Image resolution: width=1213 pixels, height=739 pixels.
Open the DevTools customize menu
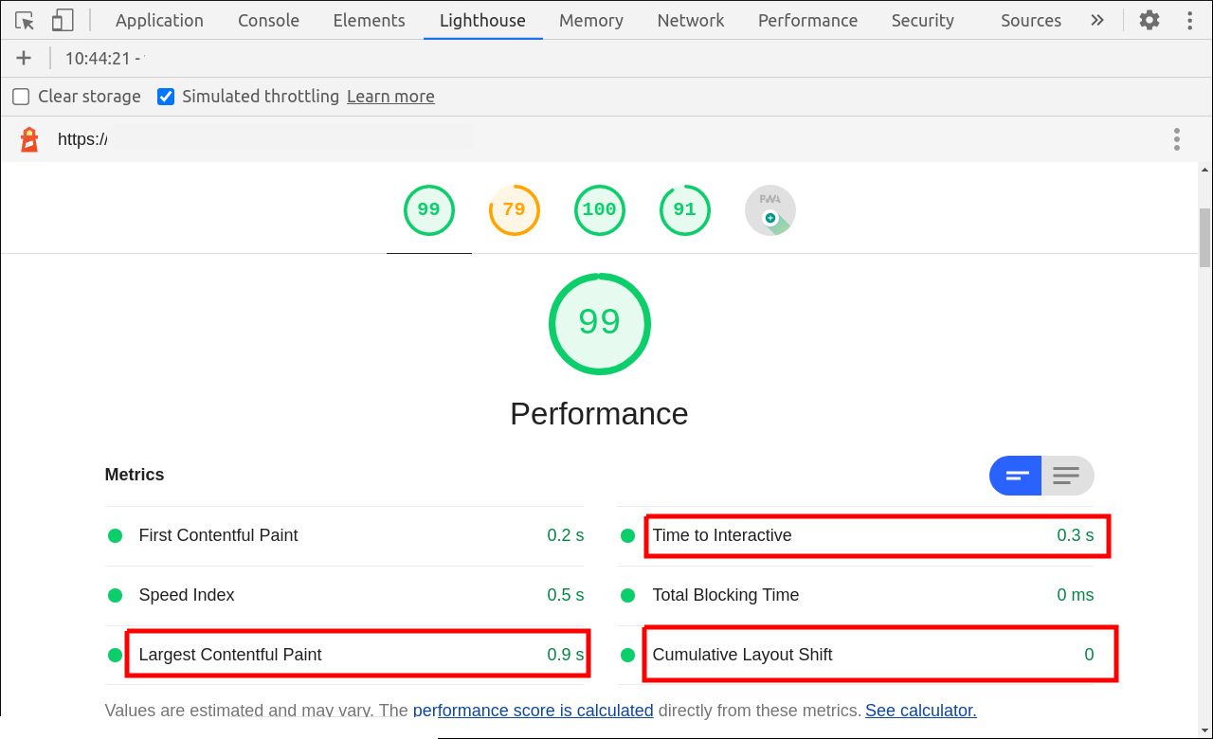1189,20
